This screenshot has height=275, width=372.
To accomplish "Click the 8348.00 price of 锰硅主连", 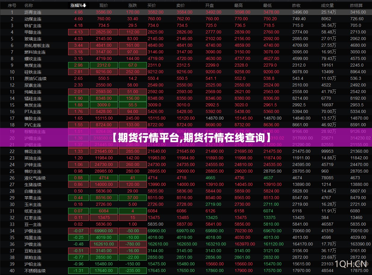I will click(x=104, y=98).
